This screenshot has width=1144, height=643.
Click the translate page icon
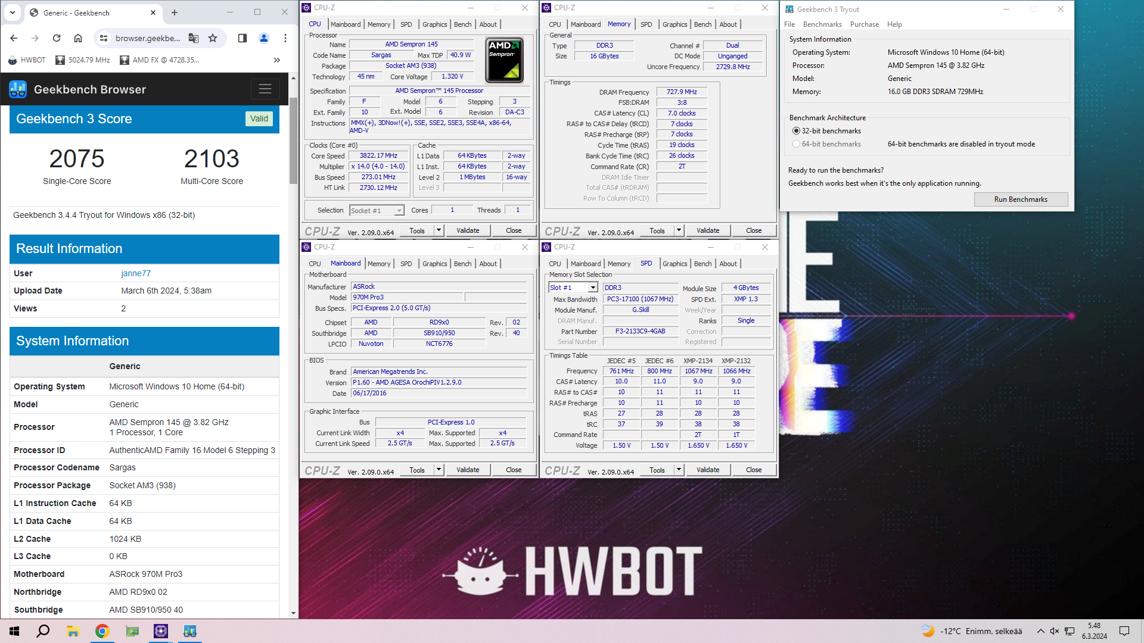(194, 38)
